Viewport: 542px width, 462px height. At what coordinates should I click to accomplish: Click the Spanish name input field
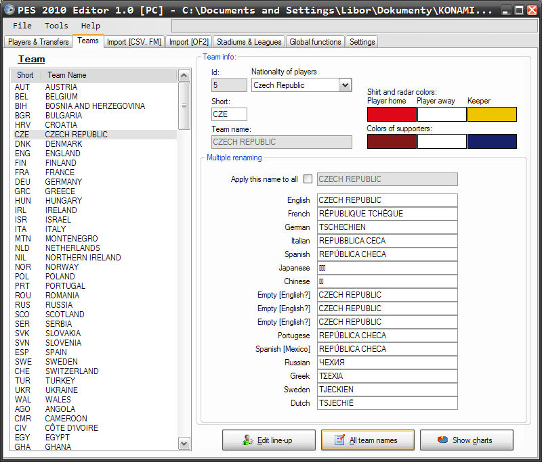[x=387, y=254]
